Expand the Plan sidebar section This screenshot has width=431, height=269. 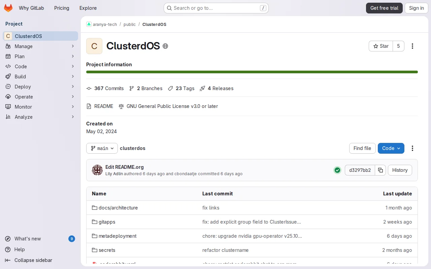pyautogui.click(x=40, y=56)
